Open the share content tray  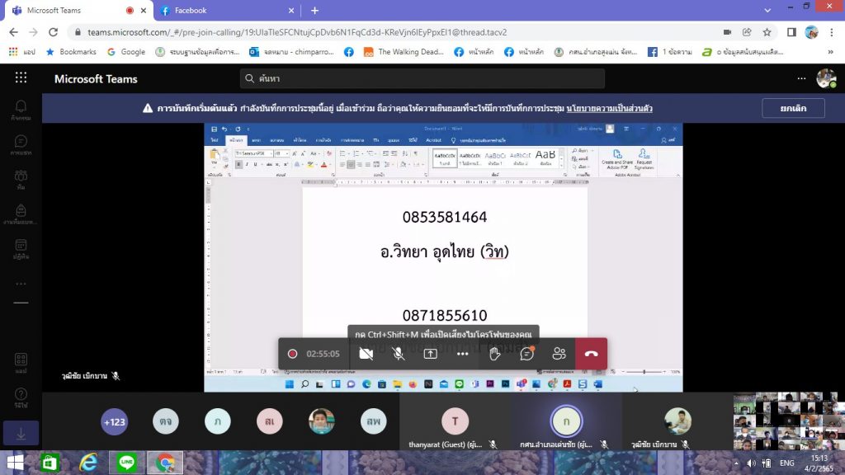tap(430, 354)
